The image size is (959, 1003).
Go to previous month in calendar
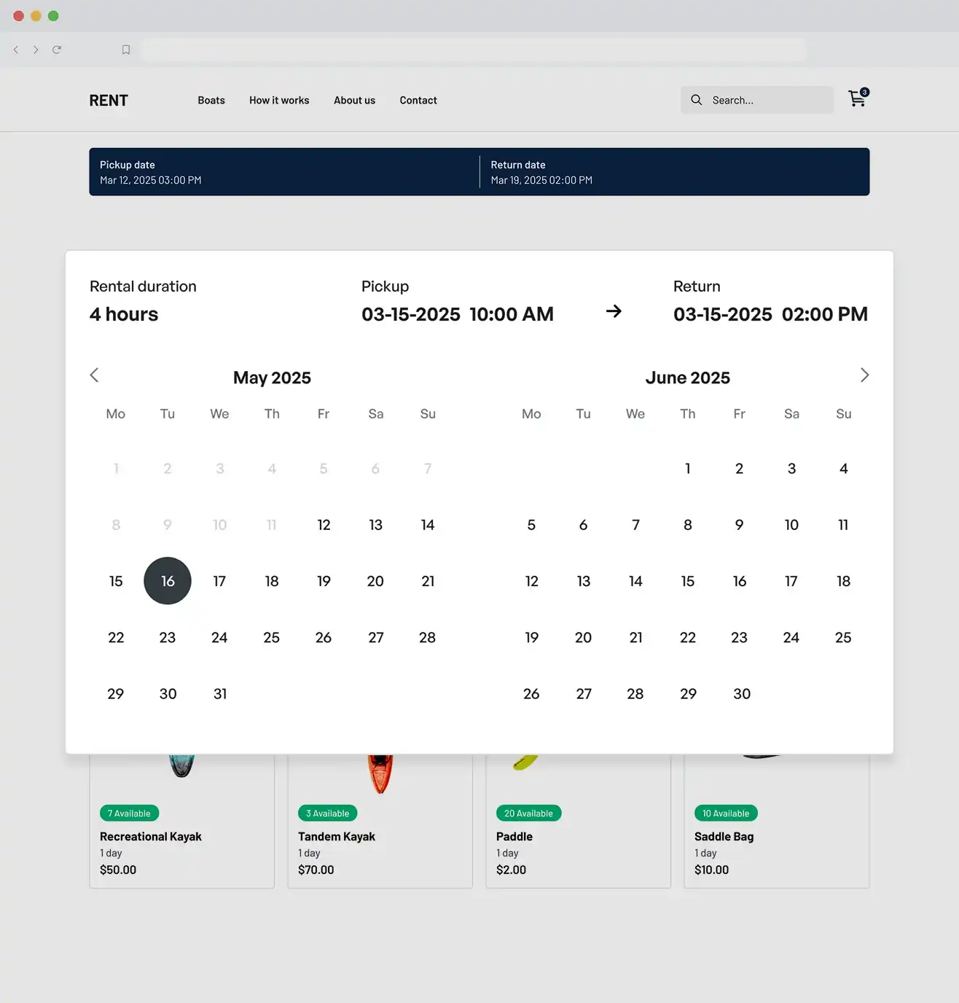tap(94, 375)
